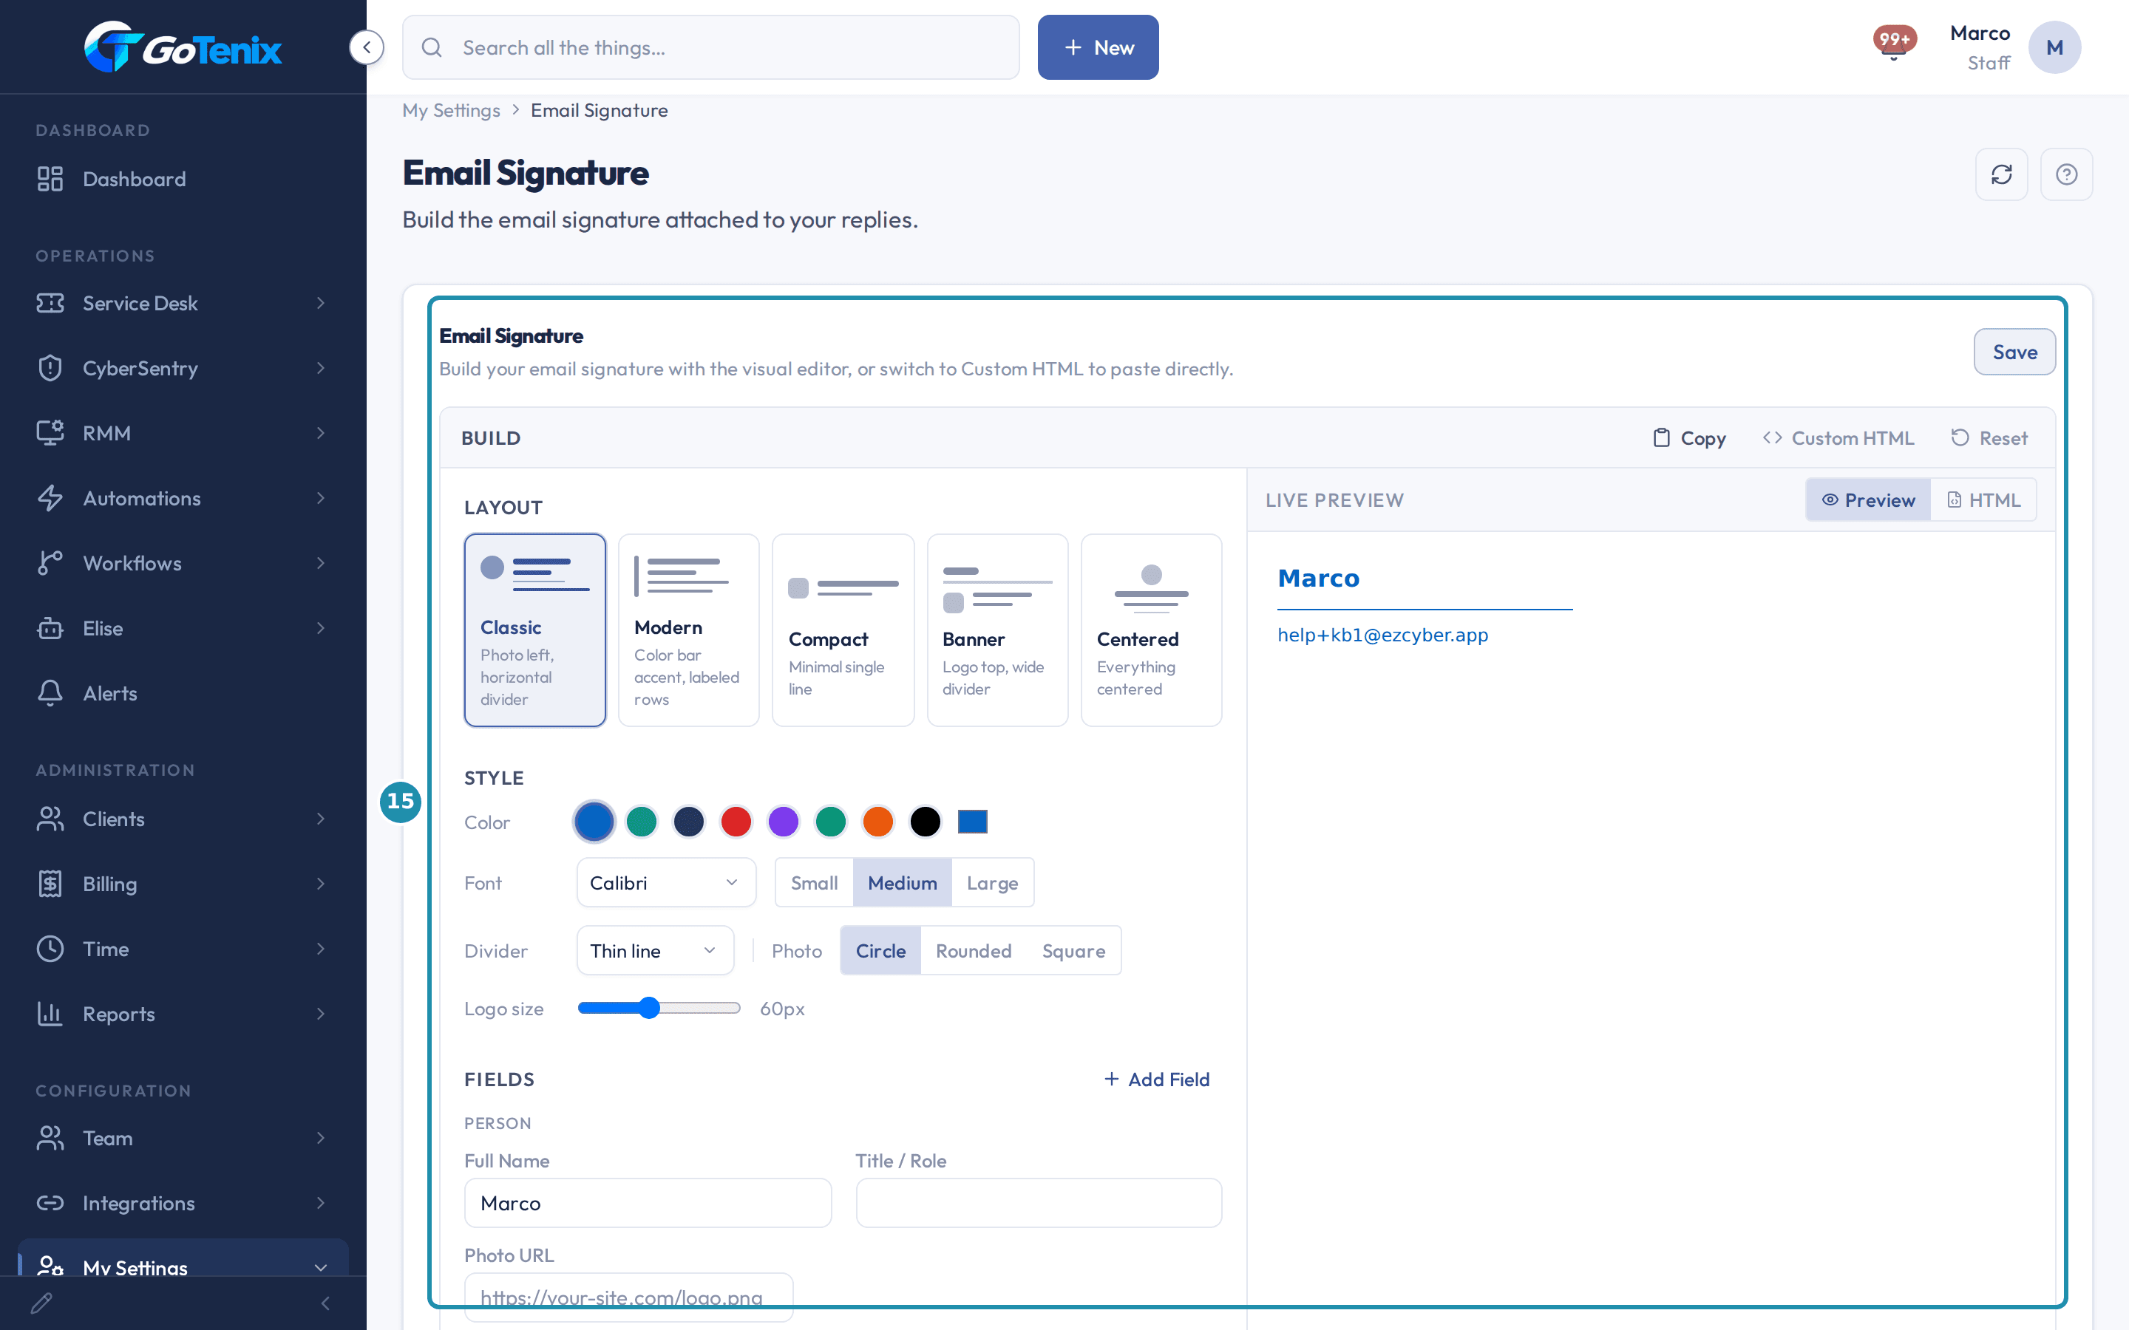Viewport: 2129px width, 1330px height.
Task: Set font size to Small
Action: click(814, 882)
